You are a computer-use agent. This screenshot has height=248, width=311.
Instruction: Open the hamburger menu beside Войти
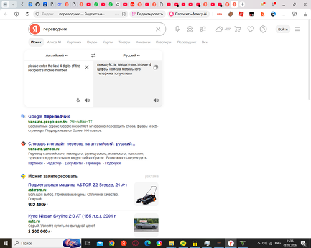pyautogui.click(x=297, y=29)
